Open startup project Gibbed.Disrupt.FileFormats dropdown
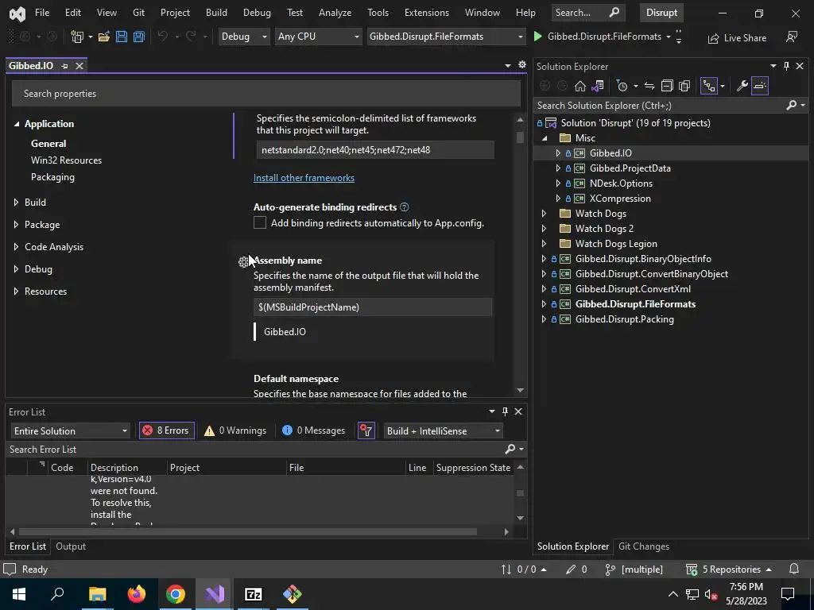Viewport: 814px width, 610px height. tap(446, 37)
